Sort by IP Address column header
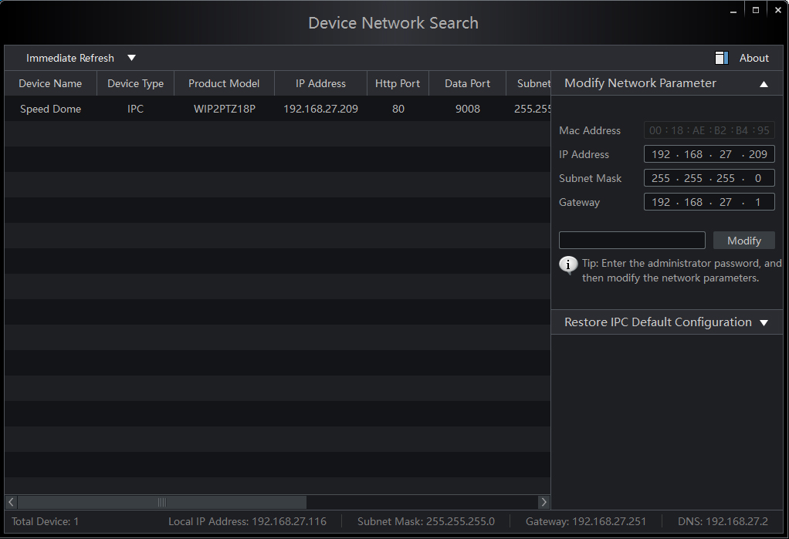The width and height of the screenshot is (789, 539). click(x=320, y=83)
